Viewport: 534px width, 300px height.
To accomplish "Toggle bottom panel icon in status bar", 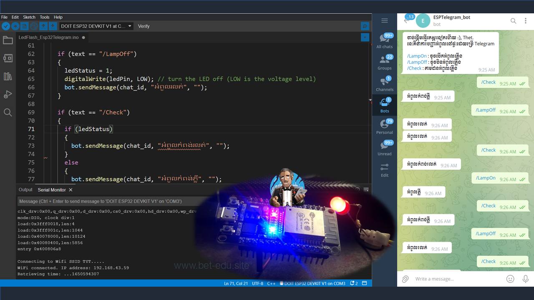I will point(364,283).
